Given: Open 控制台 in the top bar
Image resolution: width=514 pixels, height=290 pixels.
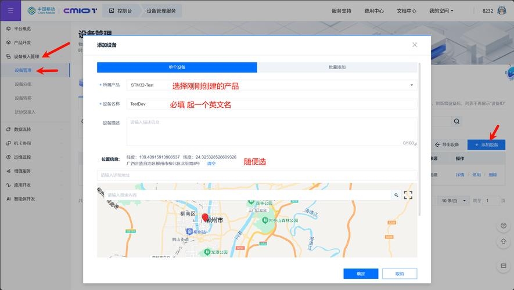Looking at the screenshot, I should (x=121, y=11).
